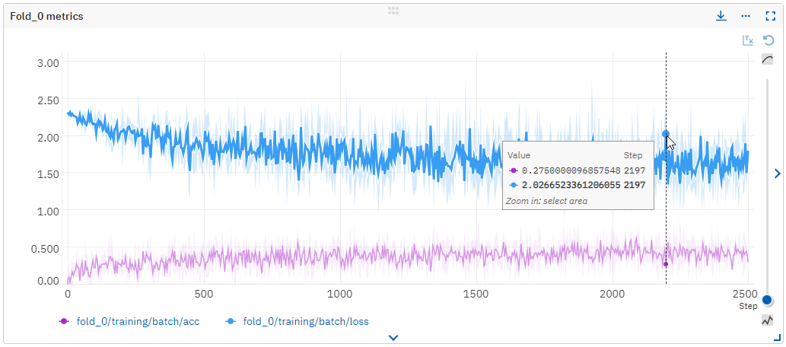Click the 1000 x-axis label
Viewport: 786px width, 347px height.
[x=340, y=293]
